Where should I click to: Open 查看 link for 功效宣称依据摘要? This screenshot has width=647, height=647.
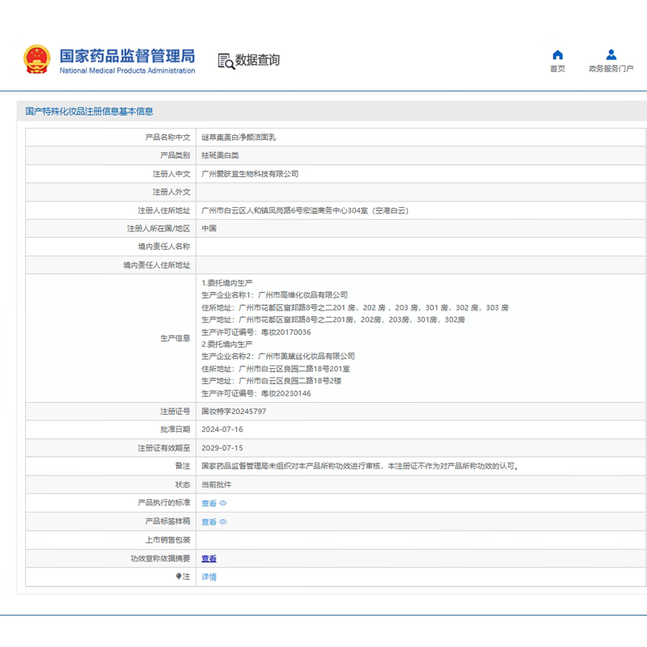click(x=208, y=559)
